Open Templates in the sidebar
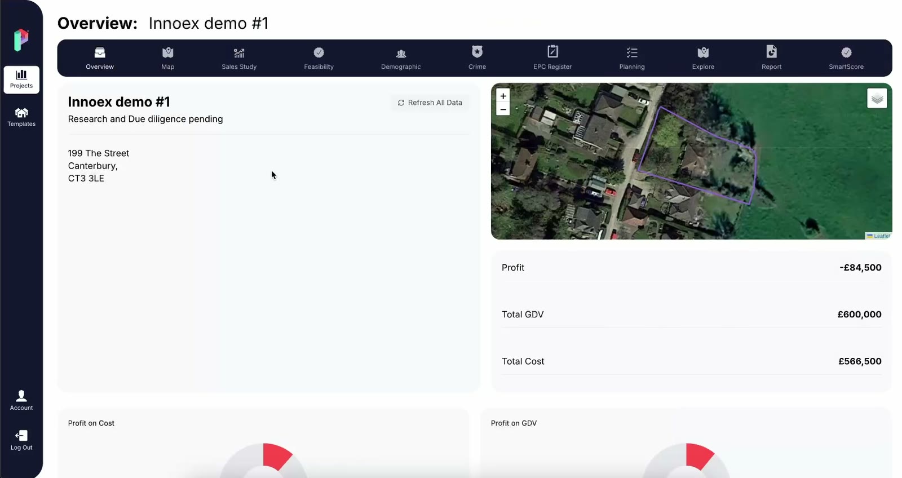This screenshot has height=478, width=902. (21, 117)
